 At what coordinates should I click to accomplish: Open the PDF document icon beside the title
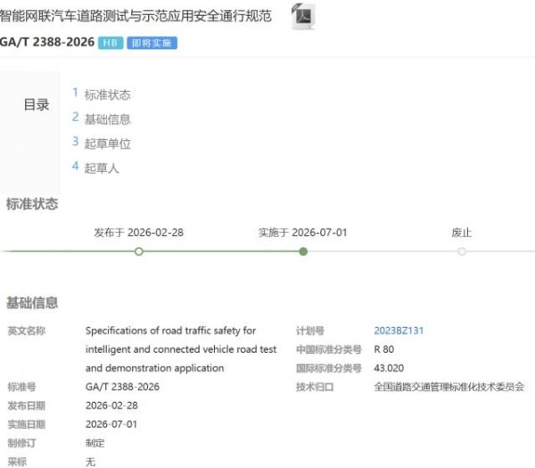[x=303, y=16]
